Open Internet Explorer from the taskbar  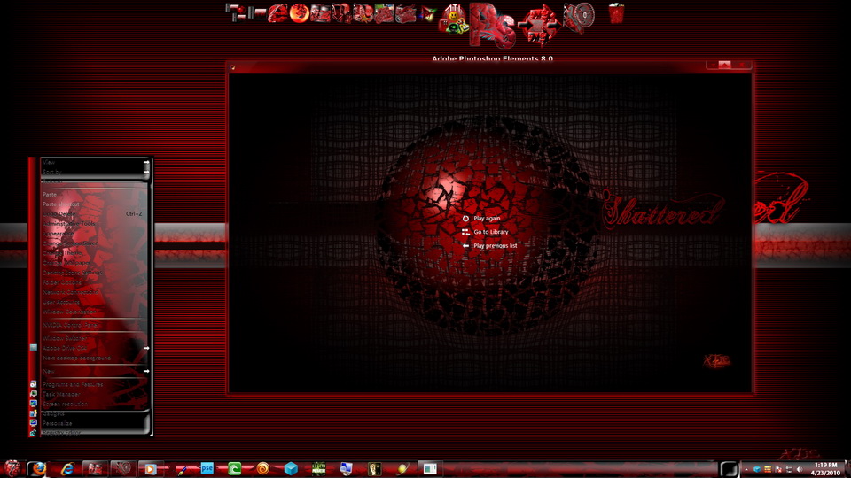pos(67,468)
